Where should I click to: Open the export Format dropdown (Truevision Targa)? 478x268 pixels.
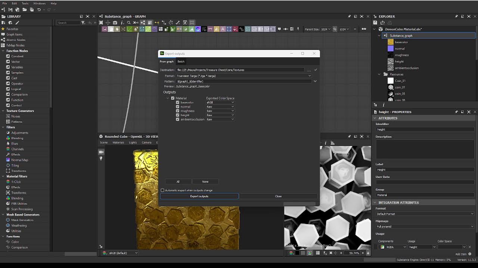click(x=243, y=76)
